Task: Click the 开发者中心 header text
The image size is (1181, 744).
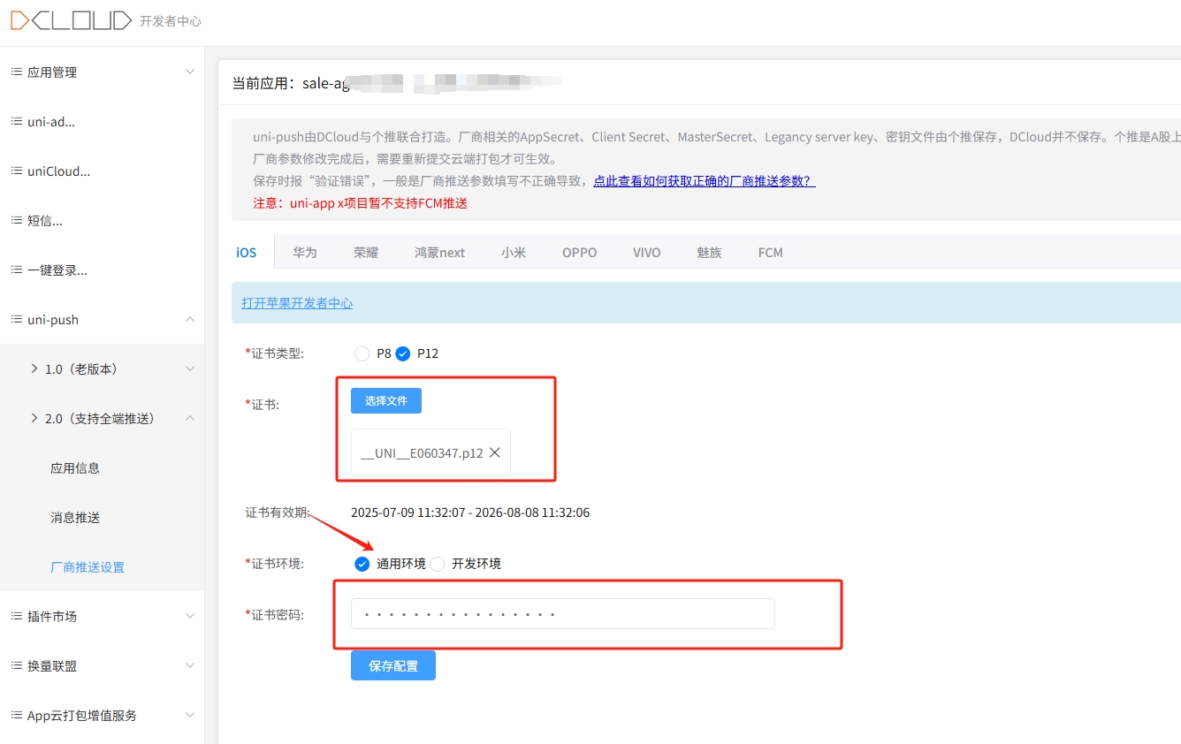Action: [171, 20]
